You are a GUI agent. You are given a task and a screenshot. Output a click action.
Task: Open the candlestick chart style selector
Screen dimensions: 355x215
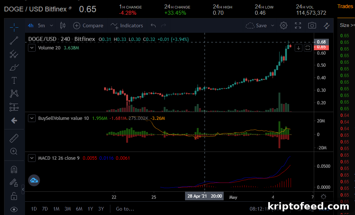click(63, 25)
